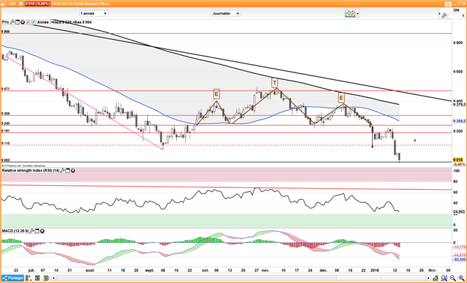This screenshot has width=467, height=283.
Task: Click the 9.471 resistance line label
Action: pyautogui.click(x=6, y=89)
